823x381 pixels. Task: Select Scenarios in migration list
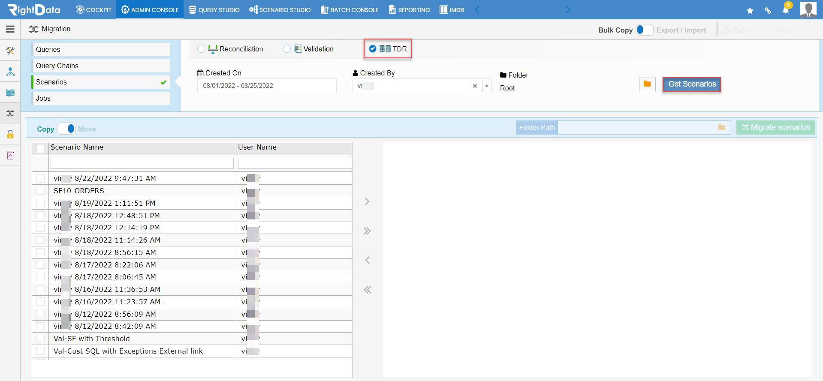(101, 82)
